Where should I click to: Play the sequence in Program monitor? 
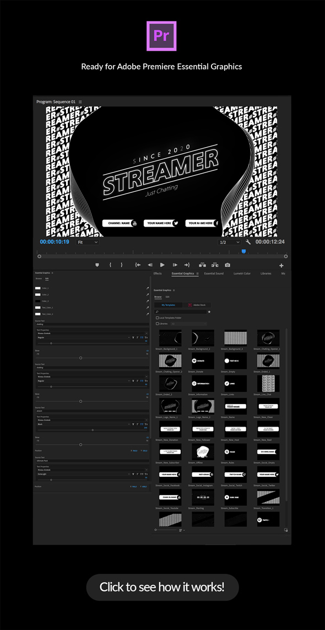(162, 265)
